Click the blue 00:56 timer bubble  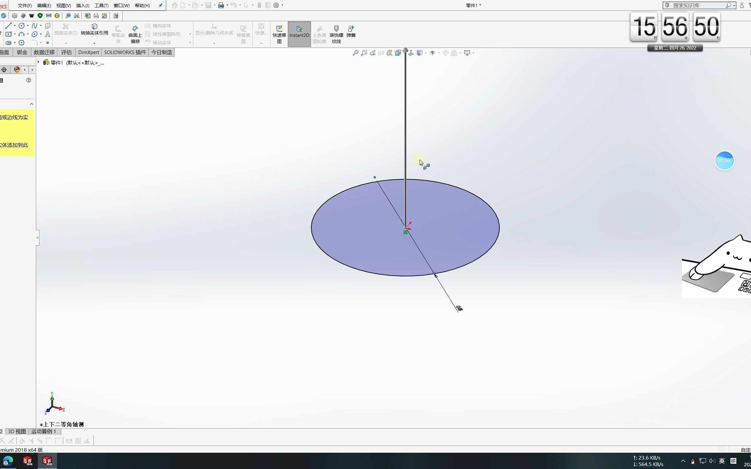[x=724, y=161]
